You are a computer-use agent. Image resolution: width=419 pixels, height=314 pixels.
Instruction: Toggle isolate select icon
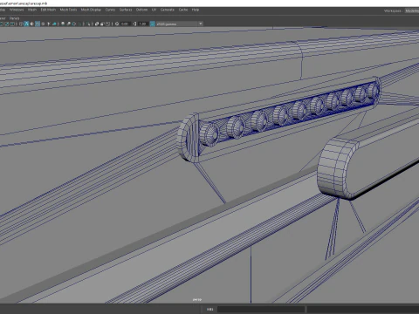tap(88, 24)
